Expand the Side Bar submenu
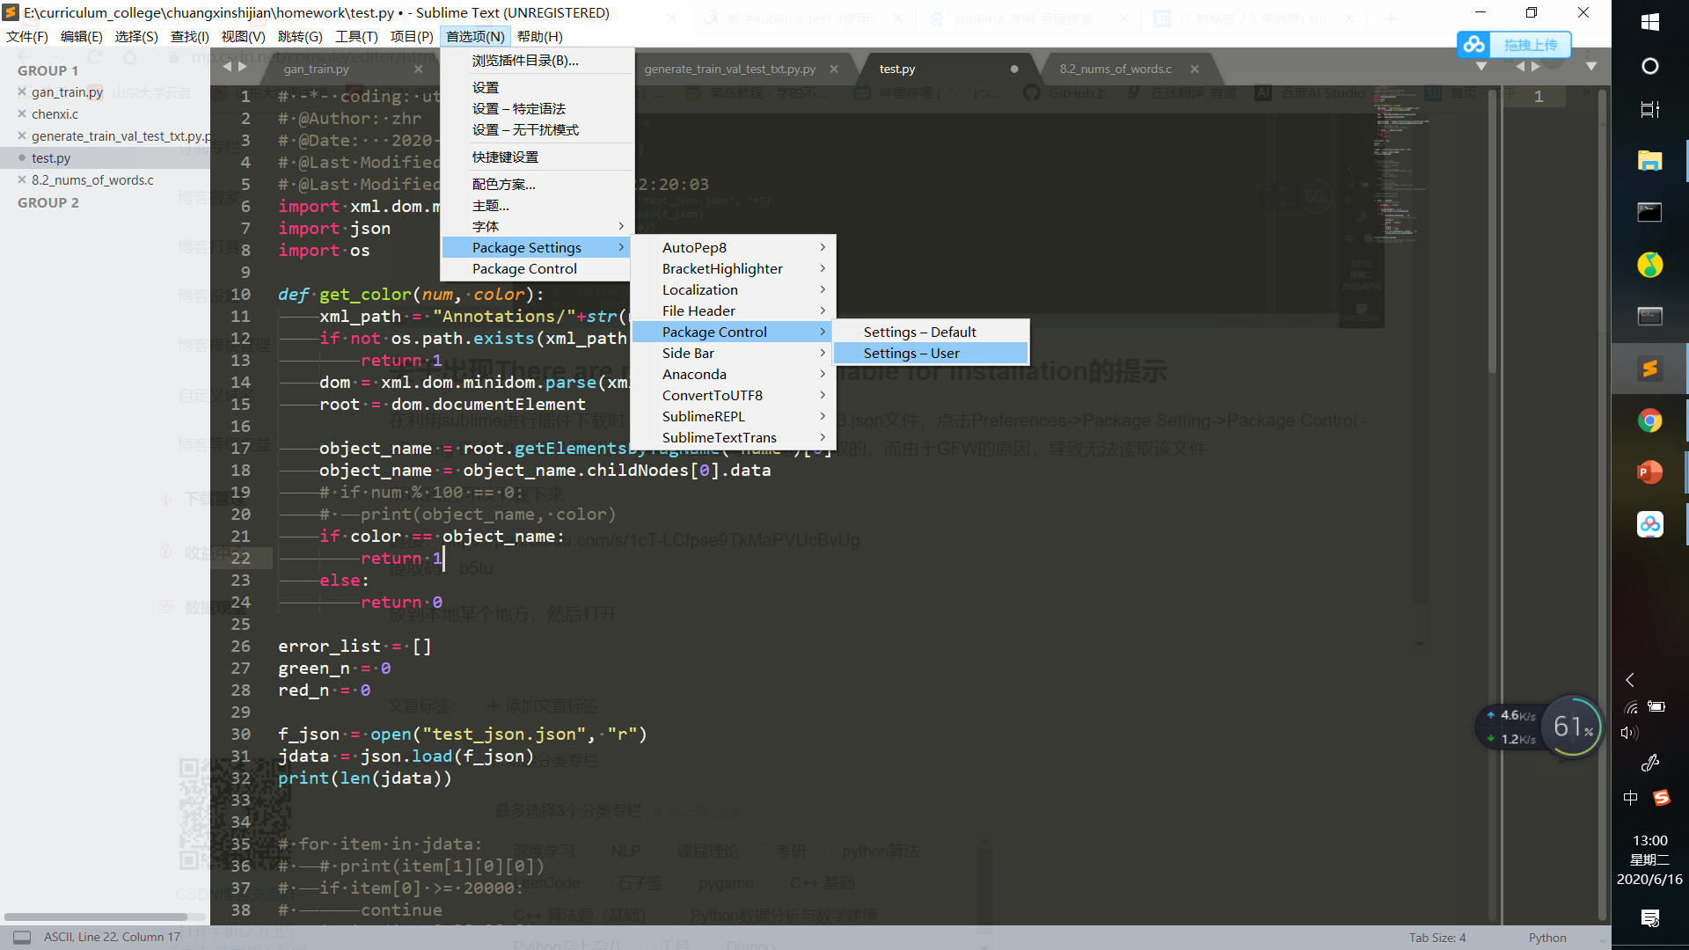The width and height of the screenshot is (1689, 950). [733, 353]
